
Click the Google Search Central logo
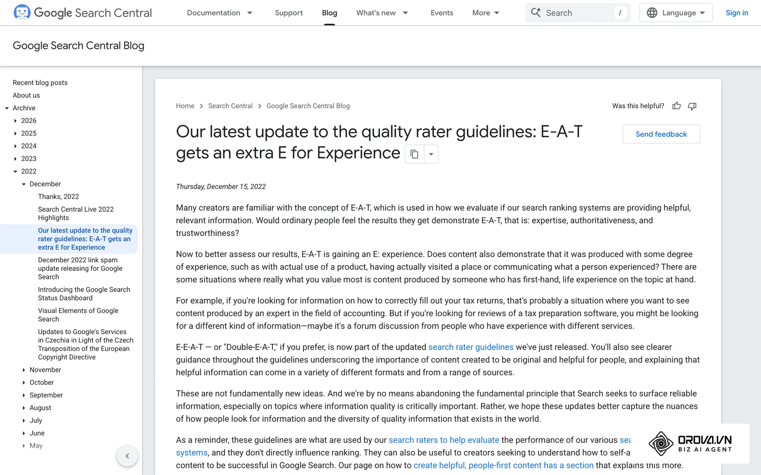pyautogui.click(x=83, y=13)
